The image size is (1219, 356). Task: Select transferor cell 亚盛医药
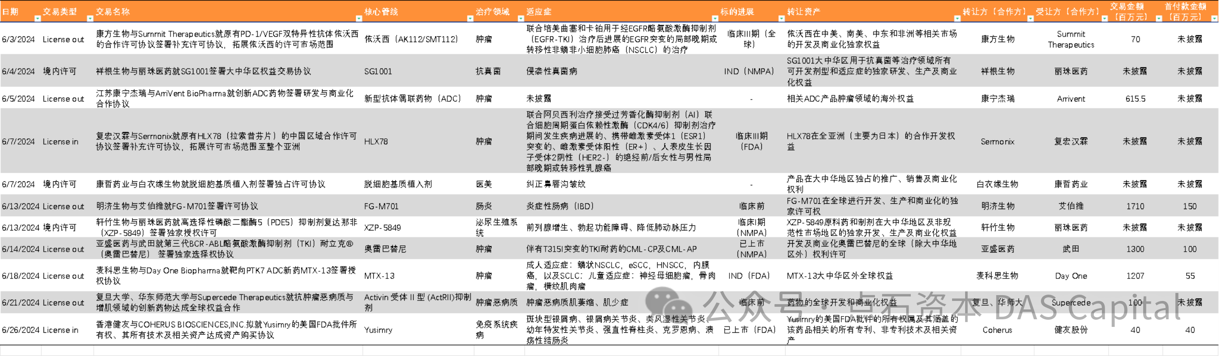point(997,249)
